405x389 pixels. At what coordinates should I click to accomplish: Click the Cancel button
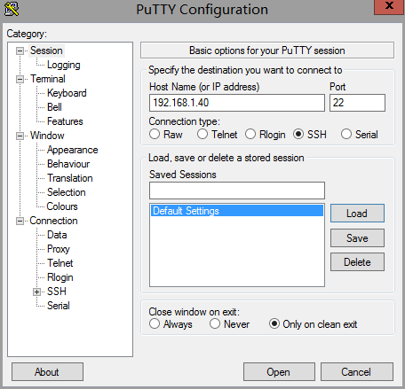(357, 372)
